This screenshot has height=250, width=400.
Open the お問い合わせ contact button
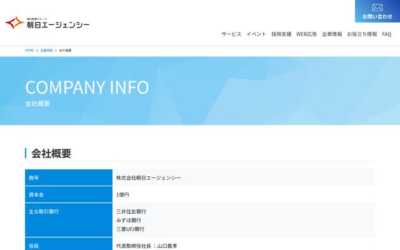tap(377, 11)
